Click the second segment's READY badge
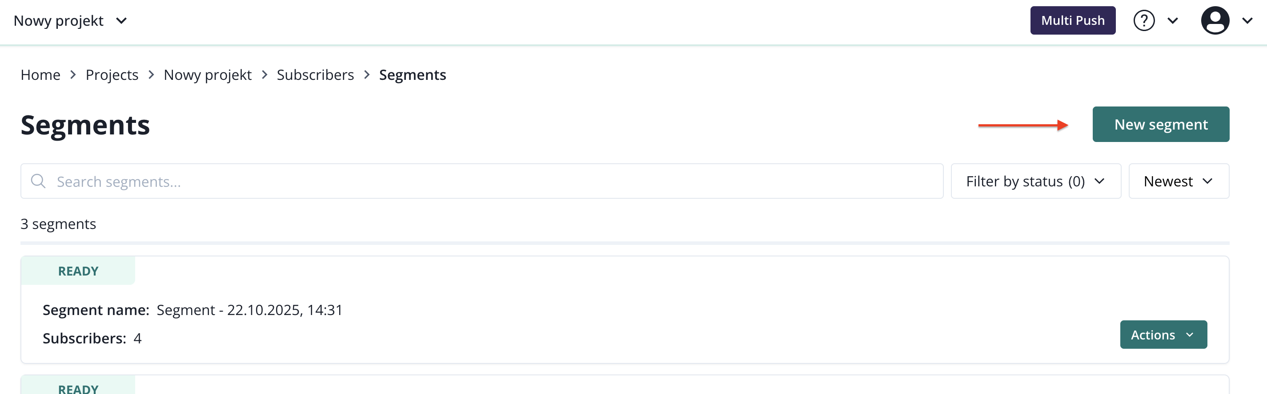The width and height of the screenshot is (1267, 394). pos(78,388)
